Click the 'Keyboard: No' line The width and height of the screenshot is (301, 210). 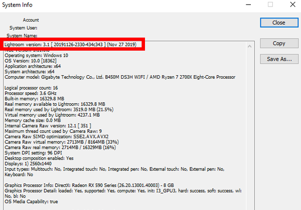click(x=19, y=174)
